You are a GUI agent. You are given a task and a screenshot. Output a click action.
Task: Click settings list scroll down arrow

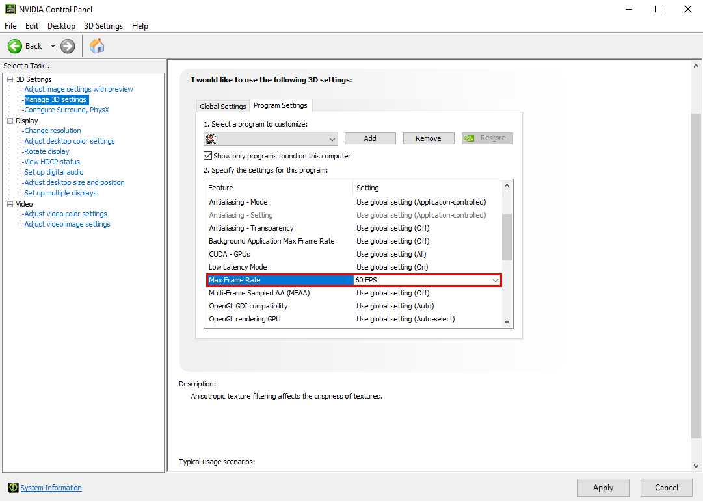click(x=507, y=322)
